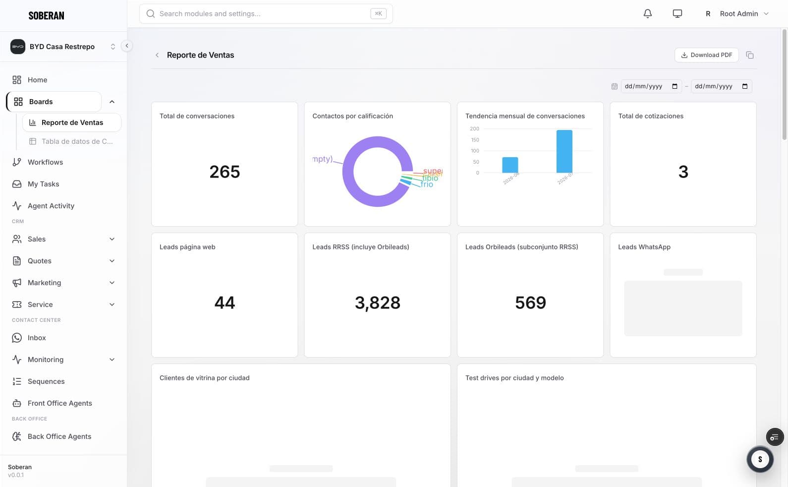Click the Workflows branch icon
This screenshot has width=788, height=487.
point(17,162)
